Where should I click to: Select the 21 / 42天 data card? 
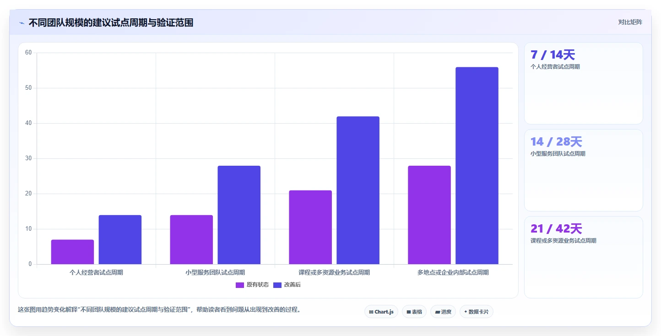(x=584, y=257)
